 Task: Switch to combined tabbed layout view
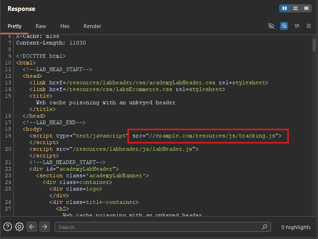tap(306, 9)
